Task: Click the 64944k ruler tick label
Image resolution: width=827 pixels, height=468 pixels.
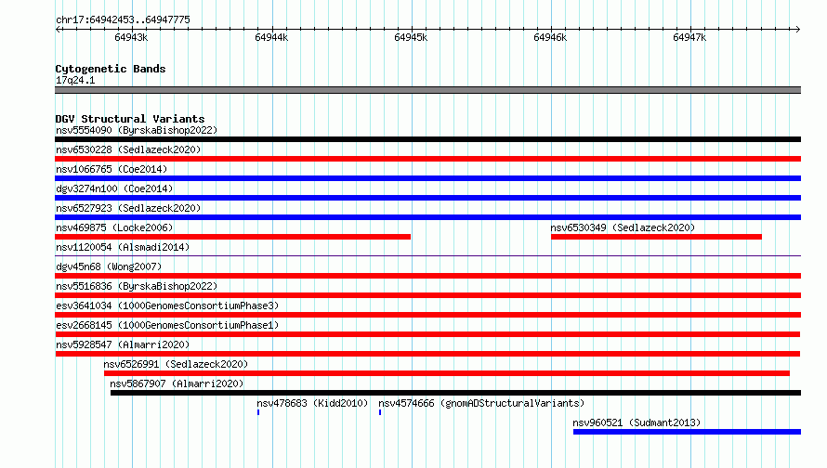Action: point(271,37)
